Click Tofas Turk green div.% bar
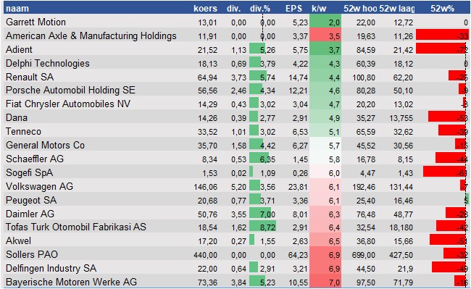 [262, 227]
